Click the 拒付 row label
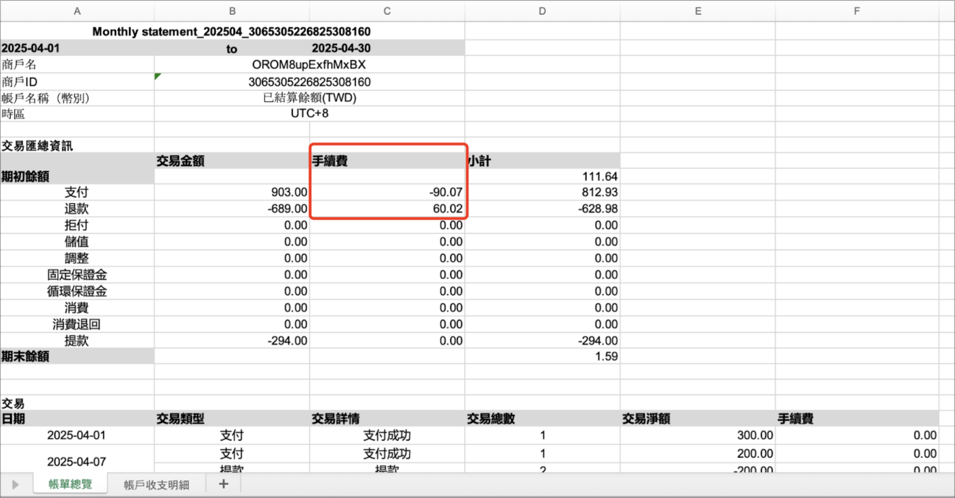 [x=77, y=225]
